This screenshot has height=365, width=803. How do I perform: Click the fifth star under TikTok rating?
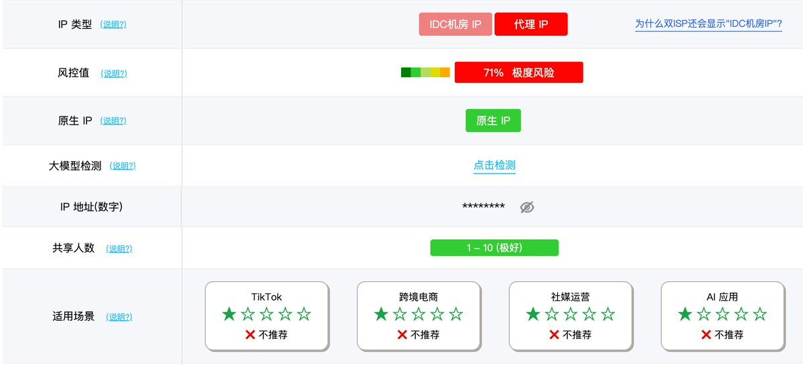pos(303,314)
